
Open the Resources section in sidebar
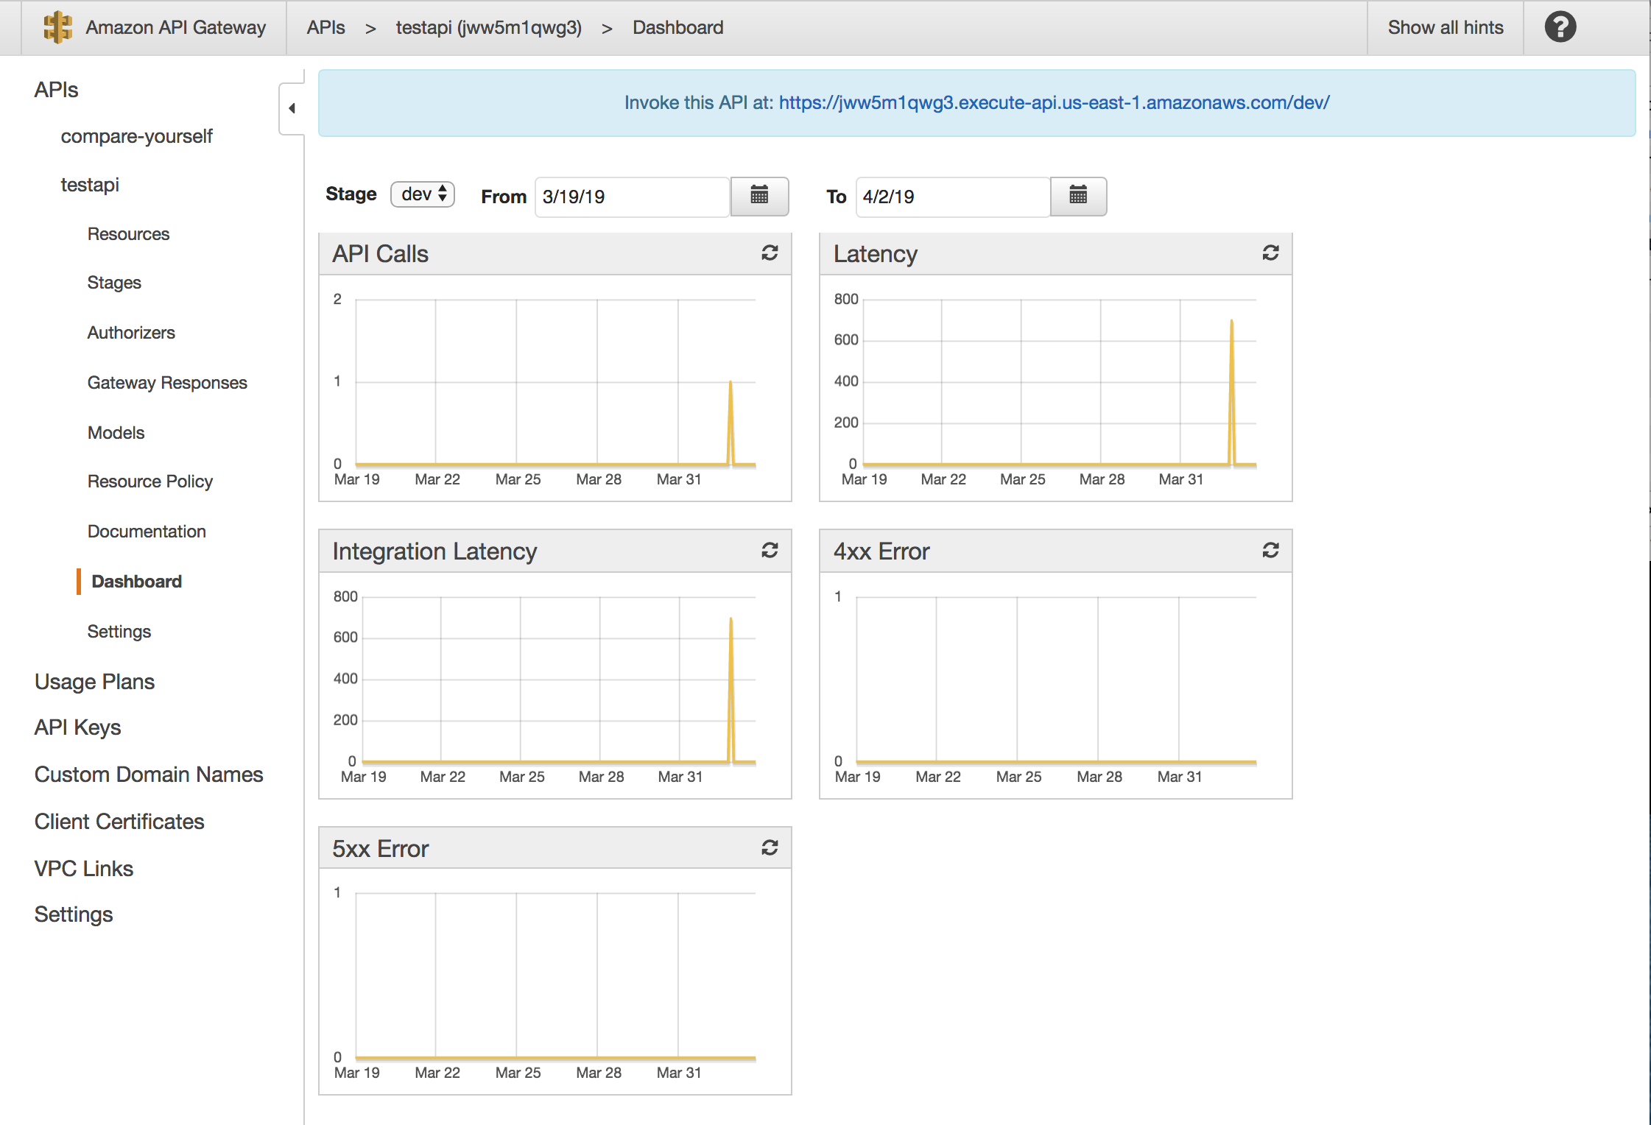(128, 234)
